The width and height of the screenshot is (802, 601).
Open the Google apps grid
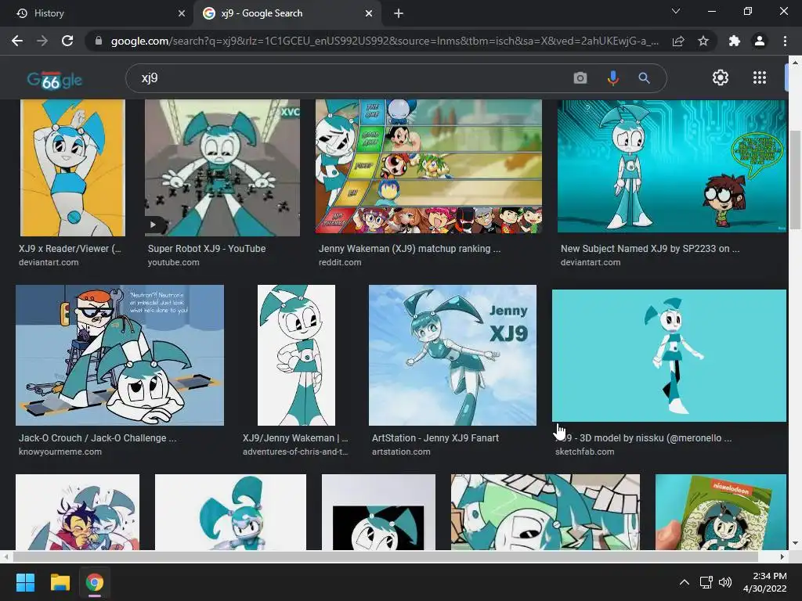click(x=760, y=77)
